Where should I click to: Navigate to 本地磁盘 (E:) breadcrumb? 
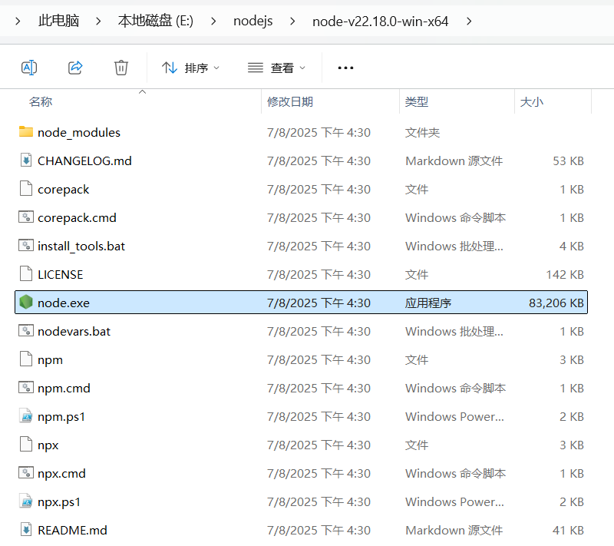point(156,21)
